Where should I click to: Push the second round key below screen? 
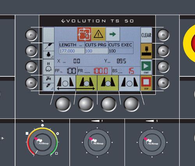(86, 104)
